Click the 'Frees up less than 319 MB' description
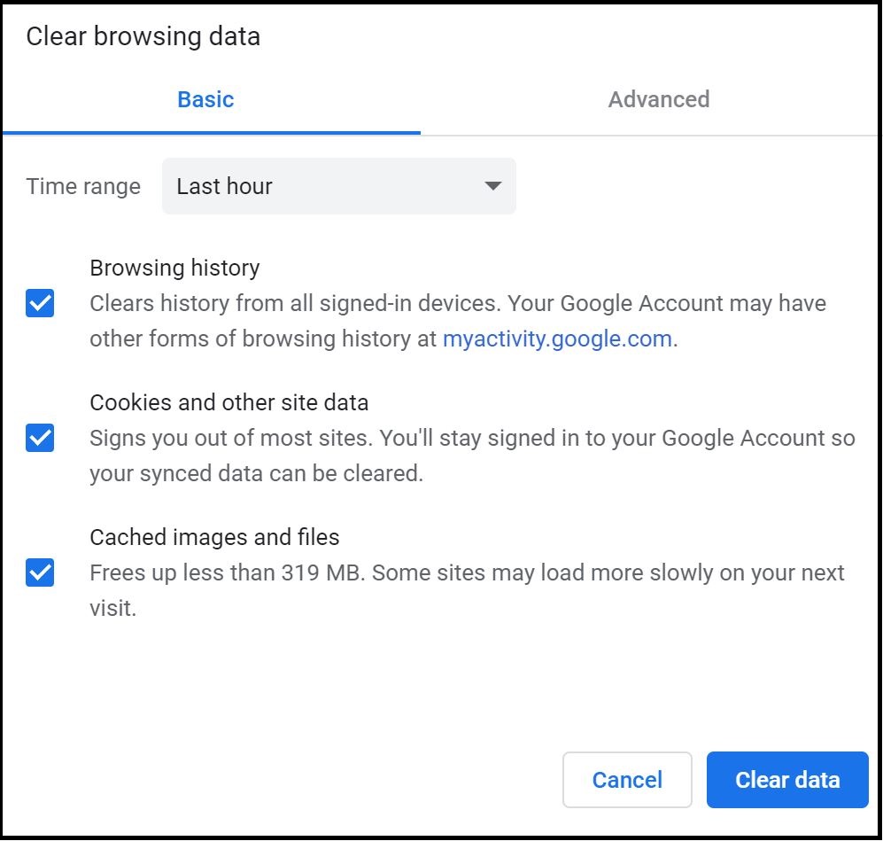The width and height of the screenshot is (883, 841). click(228, 572)
